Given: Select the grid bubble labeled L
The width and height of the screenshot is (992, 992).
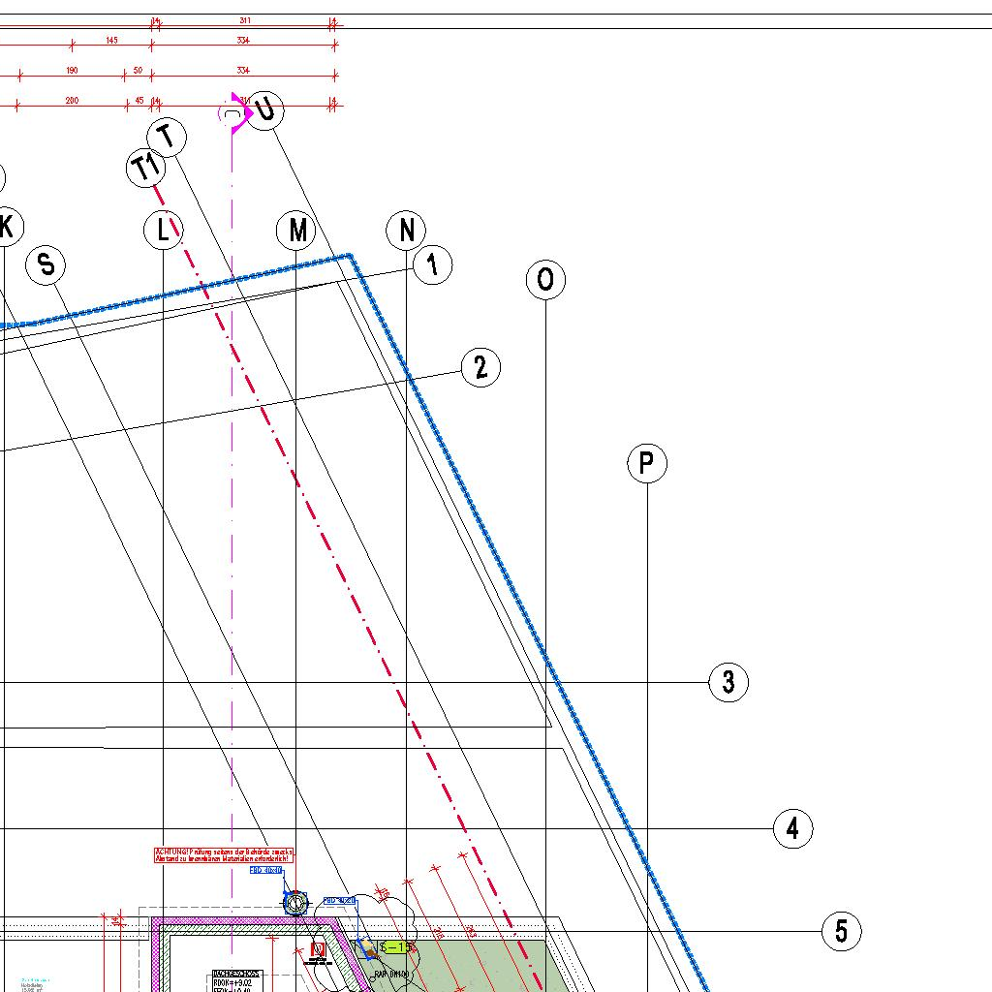Looking at the screenshot, I should (x=163, y=231).
